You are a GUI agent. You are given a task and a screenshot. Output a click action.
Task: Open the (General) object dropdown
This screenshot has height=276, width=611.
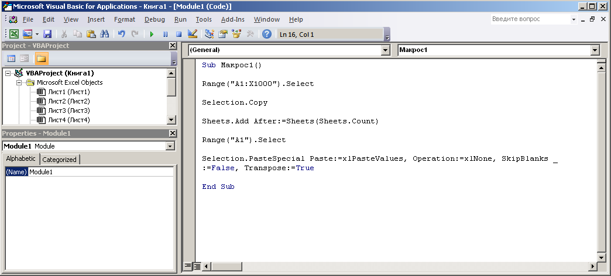(385, 50)
